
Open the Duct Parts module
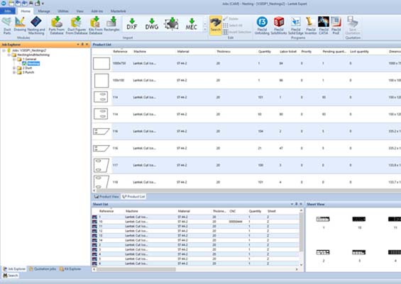[7, 25]
